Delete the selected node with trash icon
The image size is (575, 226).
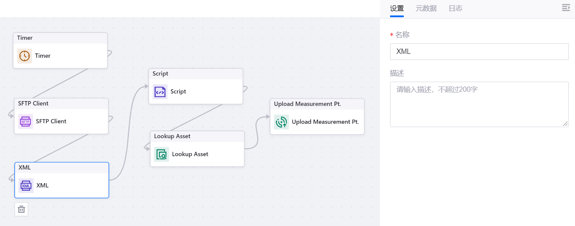click(x=21, y=209)
